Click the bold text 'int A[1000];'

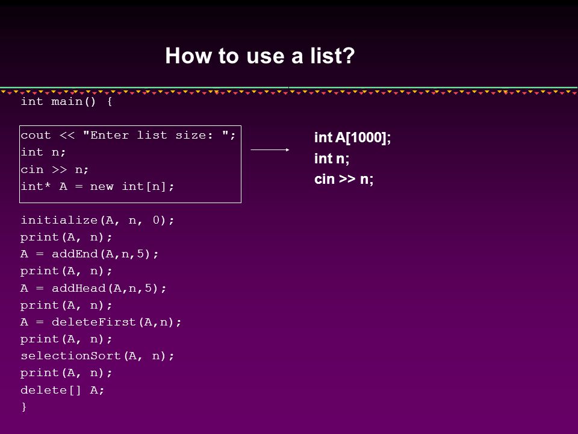click(352, 137)
